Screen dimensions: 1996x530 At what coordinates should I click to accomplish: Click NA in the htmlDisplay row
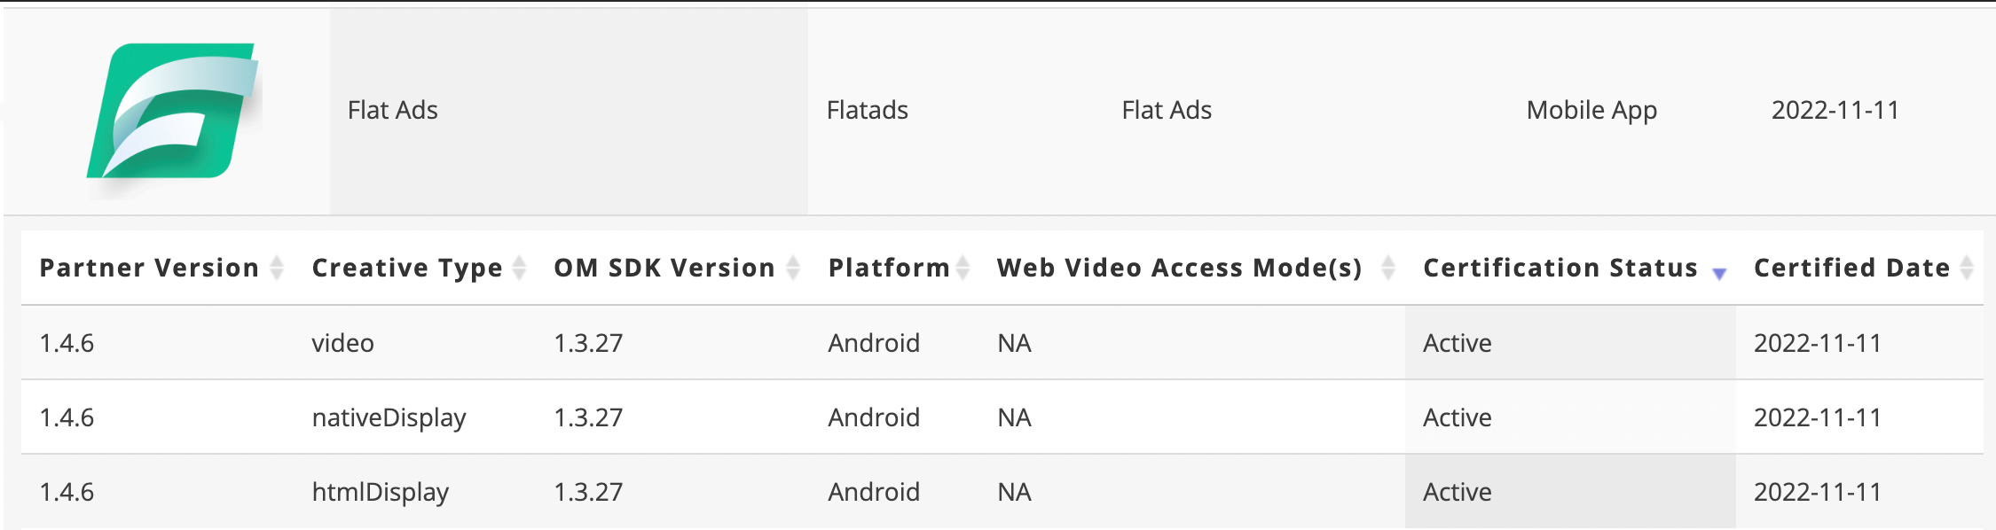1014,492
